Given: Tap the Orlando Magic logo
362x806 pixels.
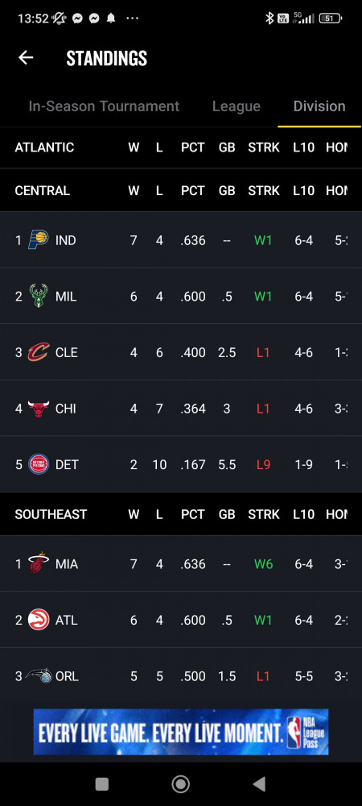Looking at the screenshot, I should [39, 676].
